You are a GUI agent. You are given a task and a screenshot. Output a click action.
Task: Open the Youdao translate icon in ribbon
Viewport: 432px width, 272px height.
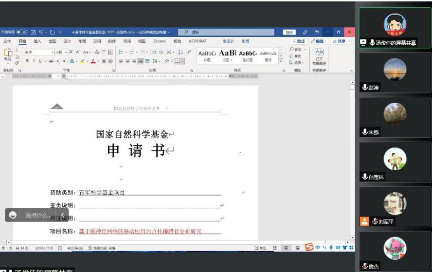pyautogui.click(x=319, y=52)
